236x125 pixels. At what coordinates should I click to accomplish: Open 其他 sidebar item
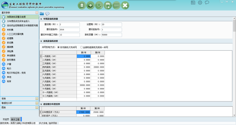9,77
